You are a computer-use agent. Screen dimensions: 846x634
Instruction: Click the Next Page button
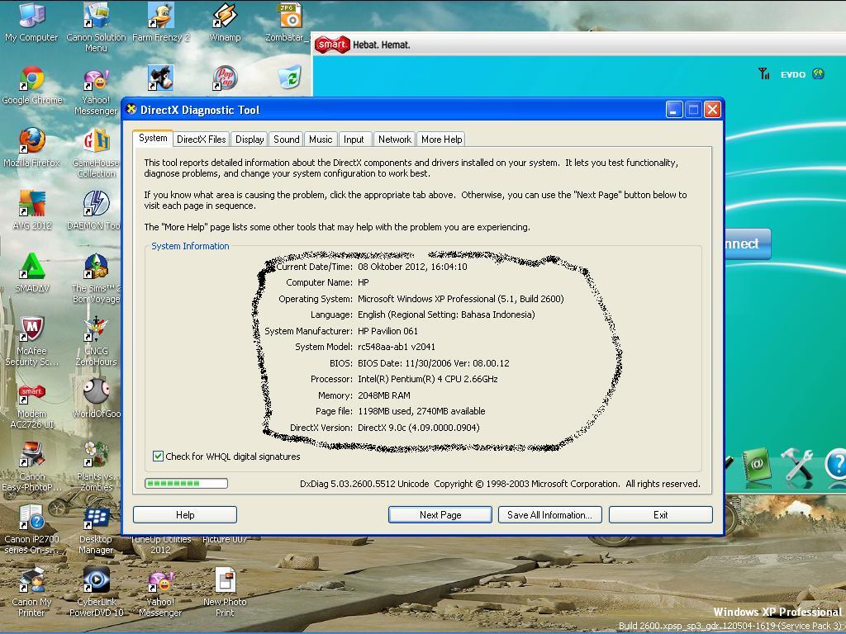[x=440, y=515]
